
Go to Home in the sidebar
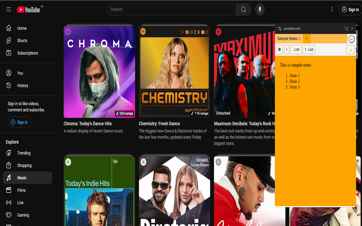[x=27, y=28]
